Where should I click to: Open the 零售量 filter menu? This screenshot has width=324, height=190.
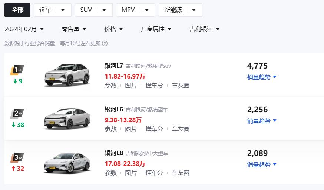[x=74, y=29]
